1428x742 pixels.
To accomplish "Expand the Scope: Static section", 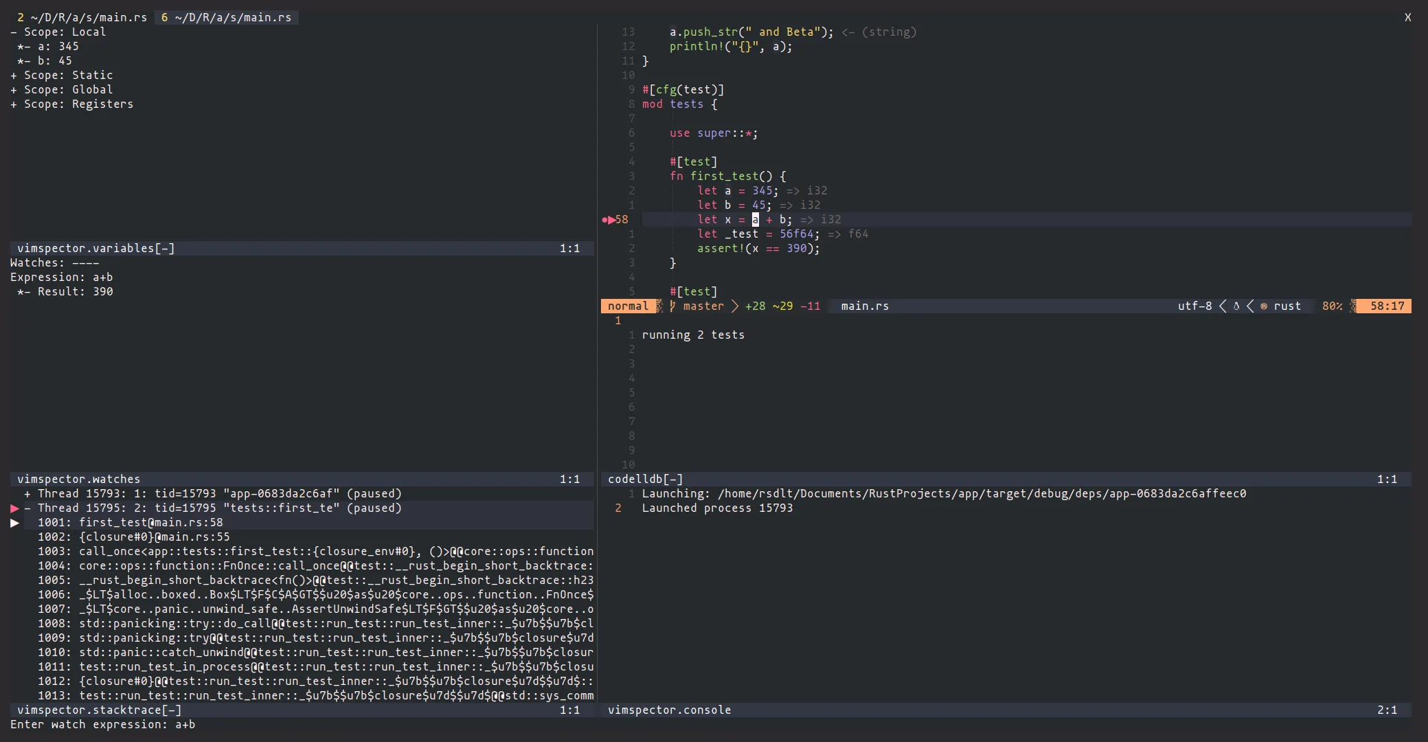I will pos(14,76).
